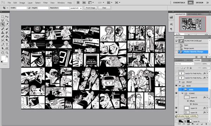Select the Hand tool

coord(3,52)
